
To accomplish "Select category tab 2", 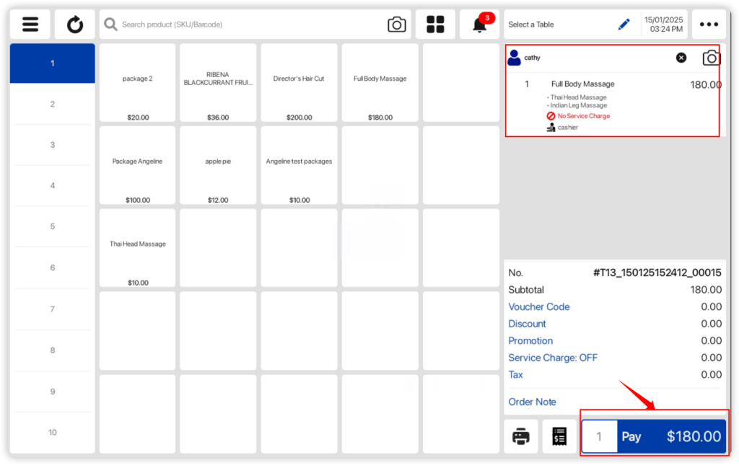I will point(52,104).
